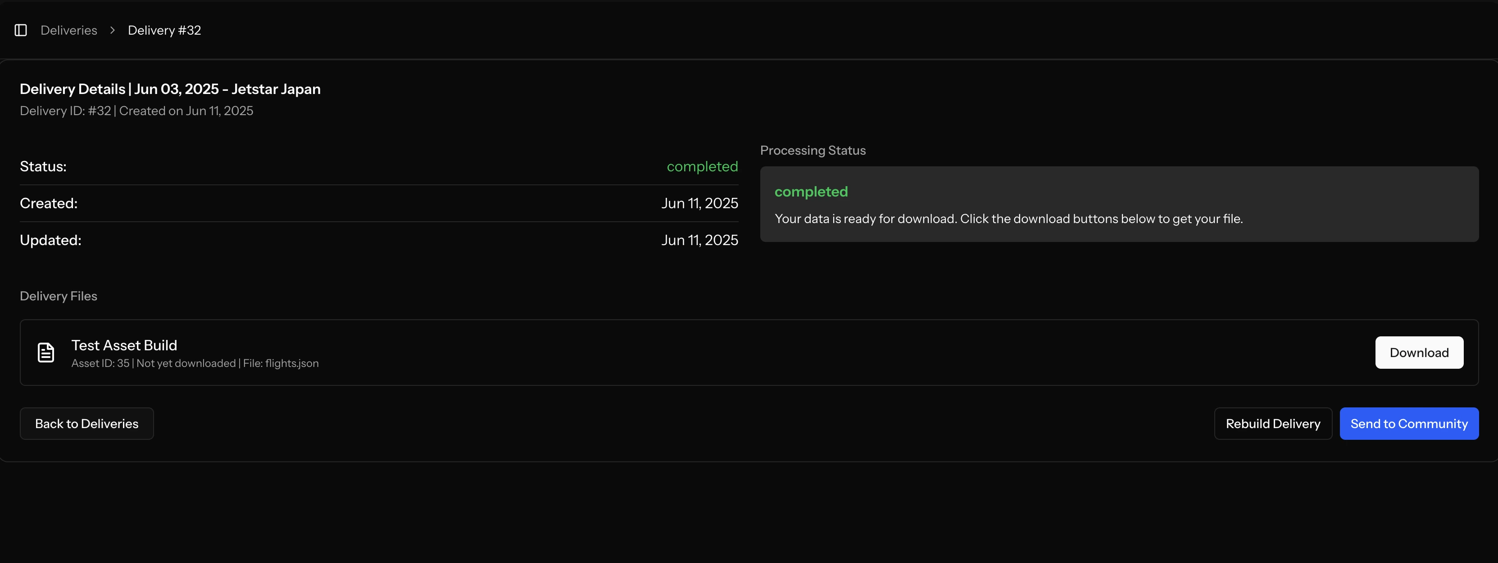Send the delivery to Community
The width and height of the screenshot is (1498, 563).
(x=1408, y=424)
